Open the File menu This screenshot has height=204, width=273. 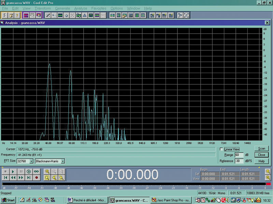pos(5,8)
